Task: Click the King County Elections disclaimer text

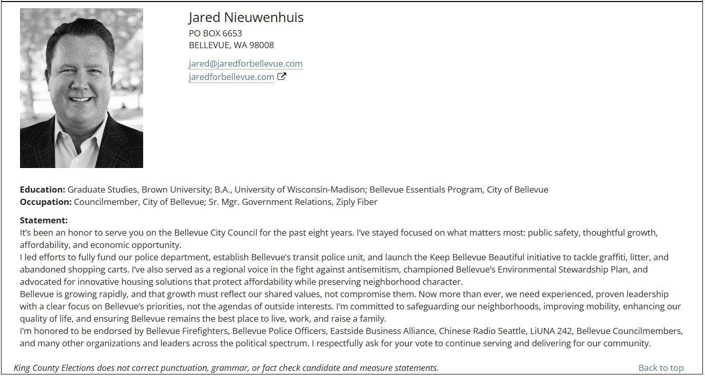Action: click(226, 367)
